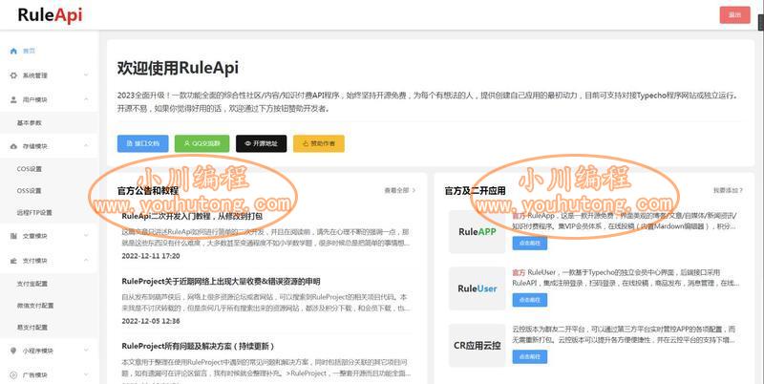
Task: Click the document icon for 文章模块
Action: 13,236
